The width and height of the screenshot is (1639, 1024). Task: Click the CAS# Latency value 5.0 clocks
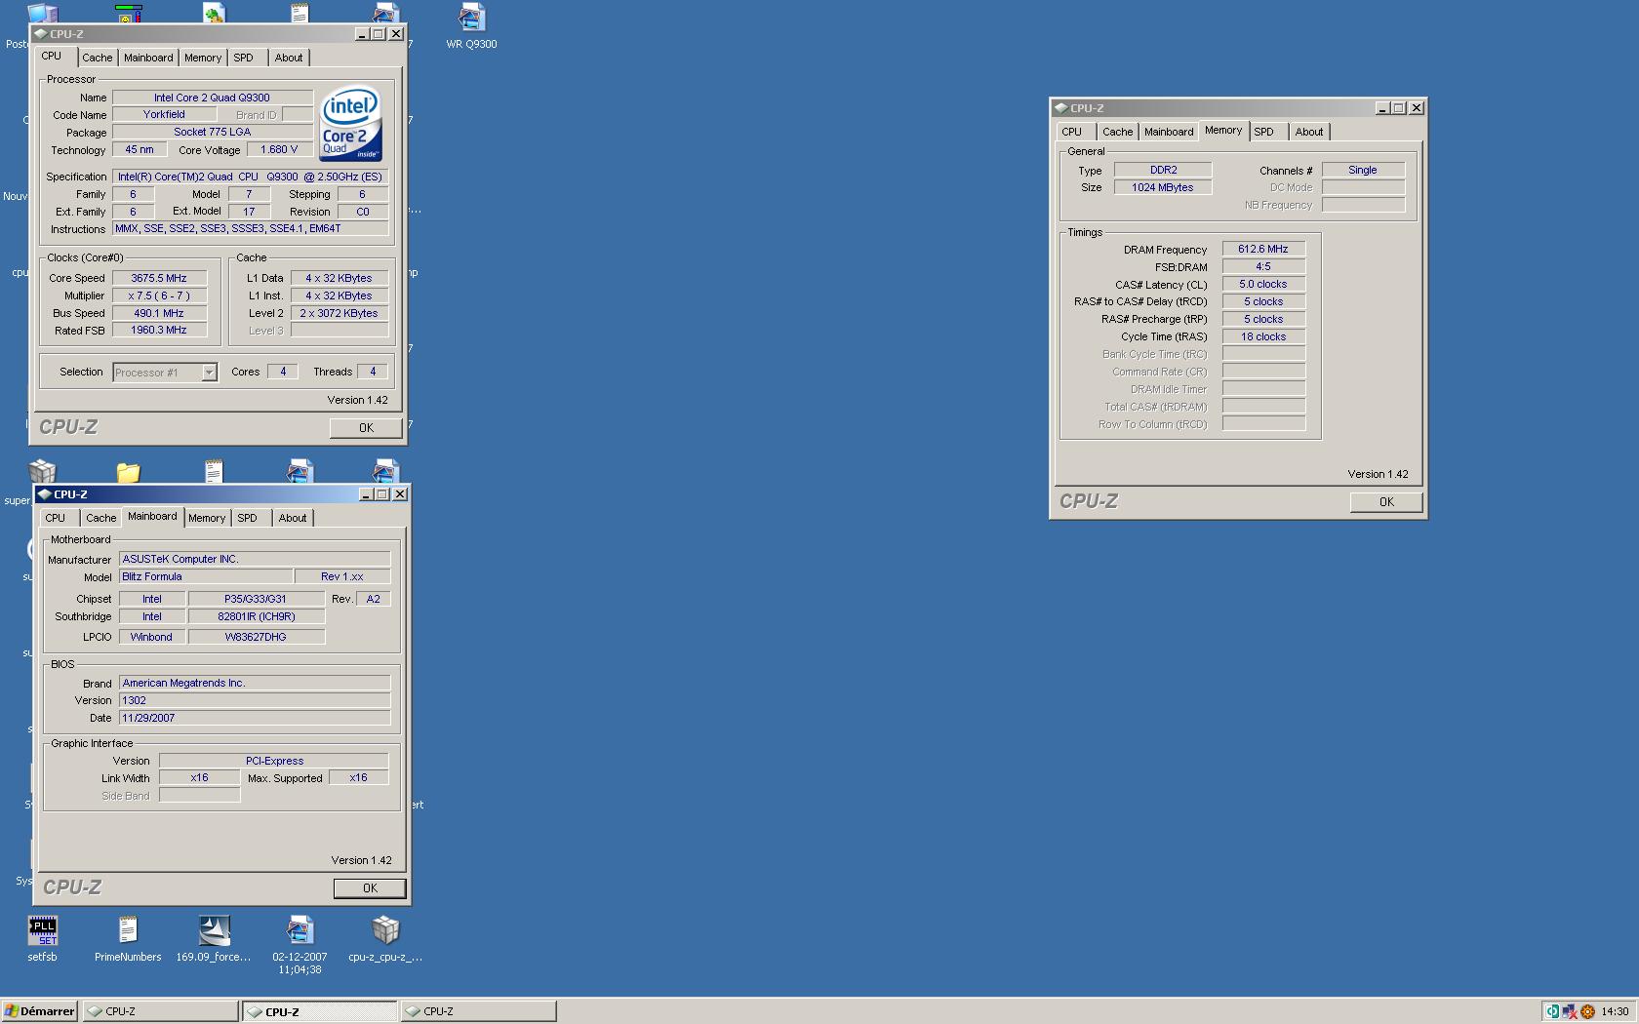tap(1263, 285)
